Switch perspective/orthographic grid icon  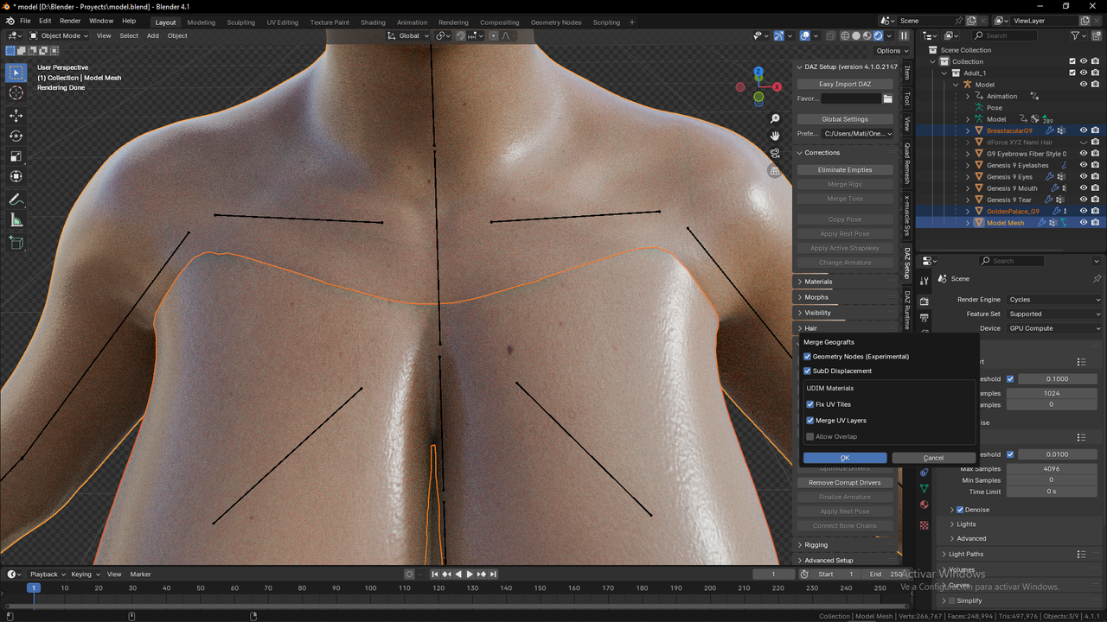[775, 171]
